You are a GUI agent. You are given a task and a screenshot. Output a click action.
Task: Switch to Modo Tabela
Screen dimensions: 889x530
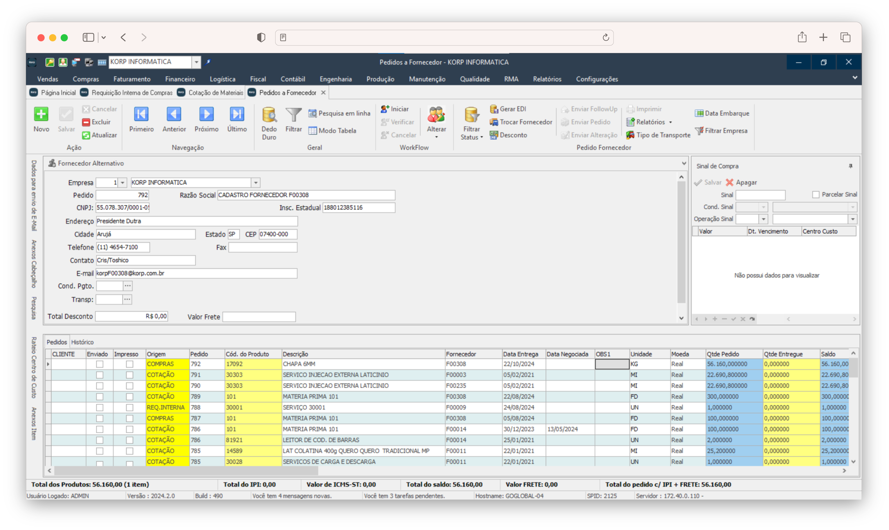coord(332,131)
